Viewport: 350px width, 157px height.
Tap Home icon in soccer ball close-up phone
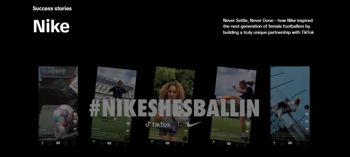42,143
